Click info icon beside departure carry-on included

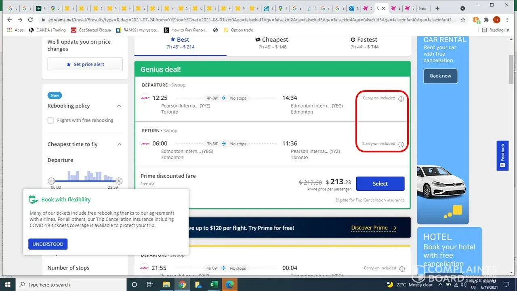point(401,99)
